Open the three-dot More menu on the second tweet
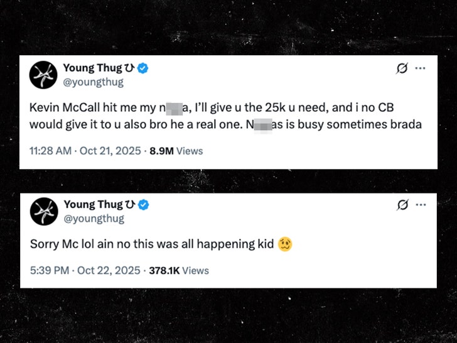 point(420,205)
